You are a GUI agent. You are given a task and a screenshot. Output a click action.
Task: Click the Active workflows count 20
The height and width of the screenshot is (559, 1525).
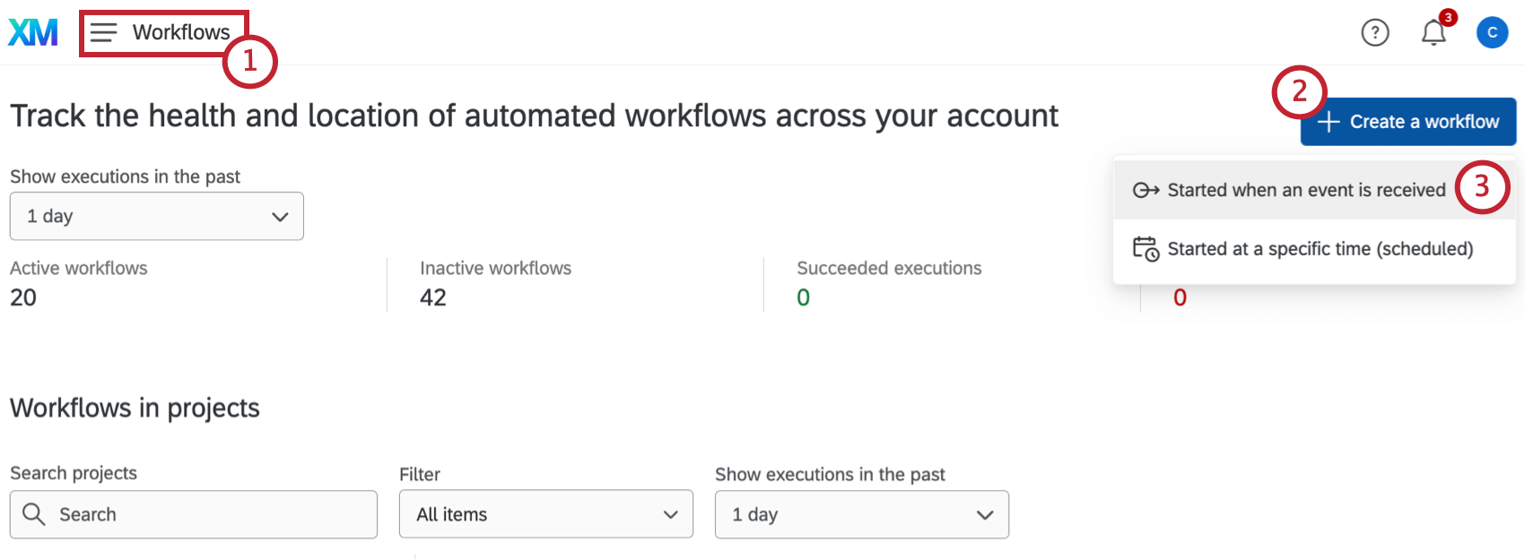(23, 297)
